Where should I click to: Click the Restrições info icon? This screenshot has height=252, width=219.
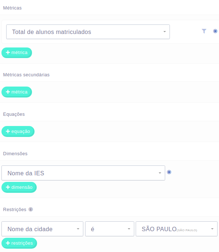click(x=31, y=209)
